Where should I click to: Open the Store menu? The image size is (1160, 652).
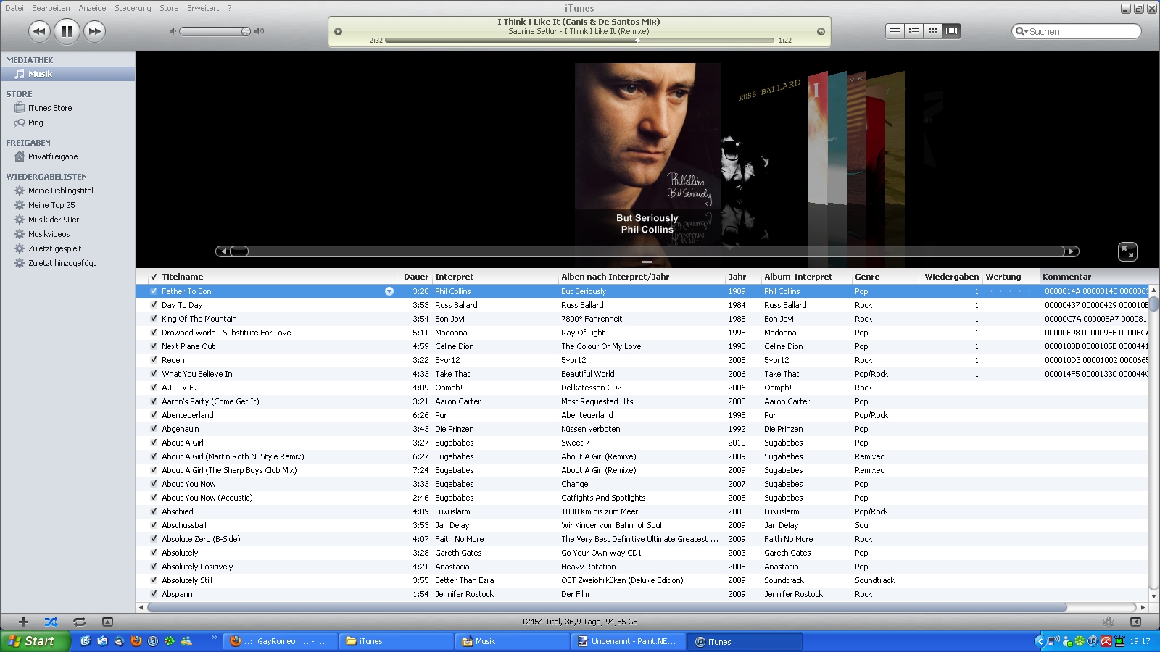[x=169, y=8]
